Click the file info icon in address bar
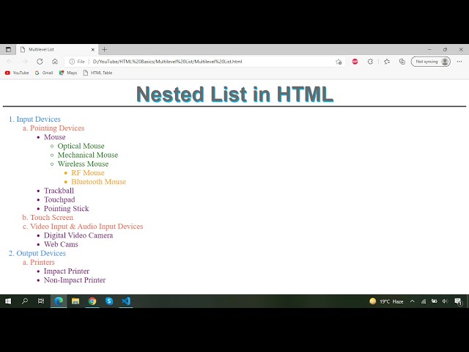This screenshot has height=352, width=469. pyautogui.click(x=72, y=62)
